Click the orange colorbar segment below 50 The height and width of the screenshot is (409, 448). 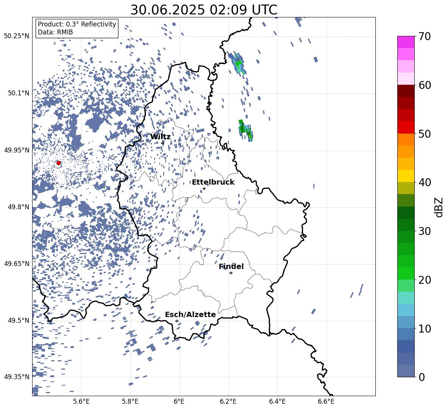pos(406,140)
